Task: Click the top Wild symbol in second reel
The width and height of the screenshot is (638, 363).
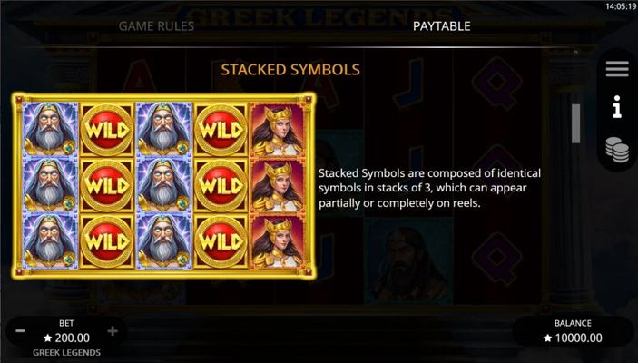Action: 107,130
